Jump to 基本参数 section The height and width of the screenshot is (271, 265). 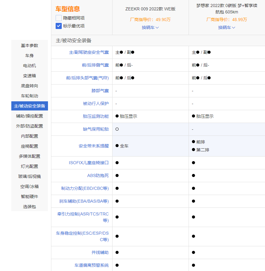tap(30, 45)
